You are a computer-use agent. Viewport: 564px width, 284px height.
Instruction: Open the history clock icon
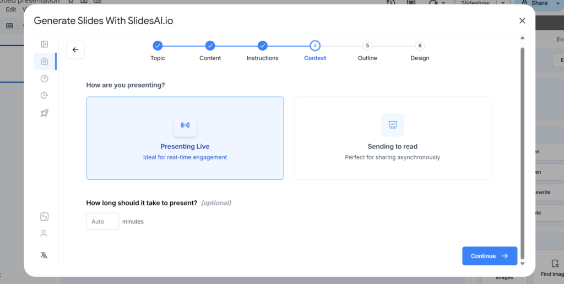[45, 95]
